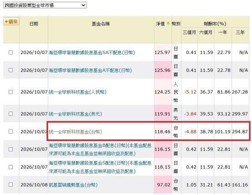Click the net value 97.02
The image size is (252, 195).
click(x=164, y=185)
